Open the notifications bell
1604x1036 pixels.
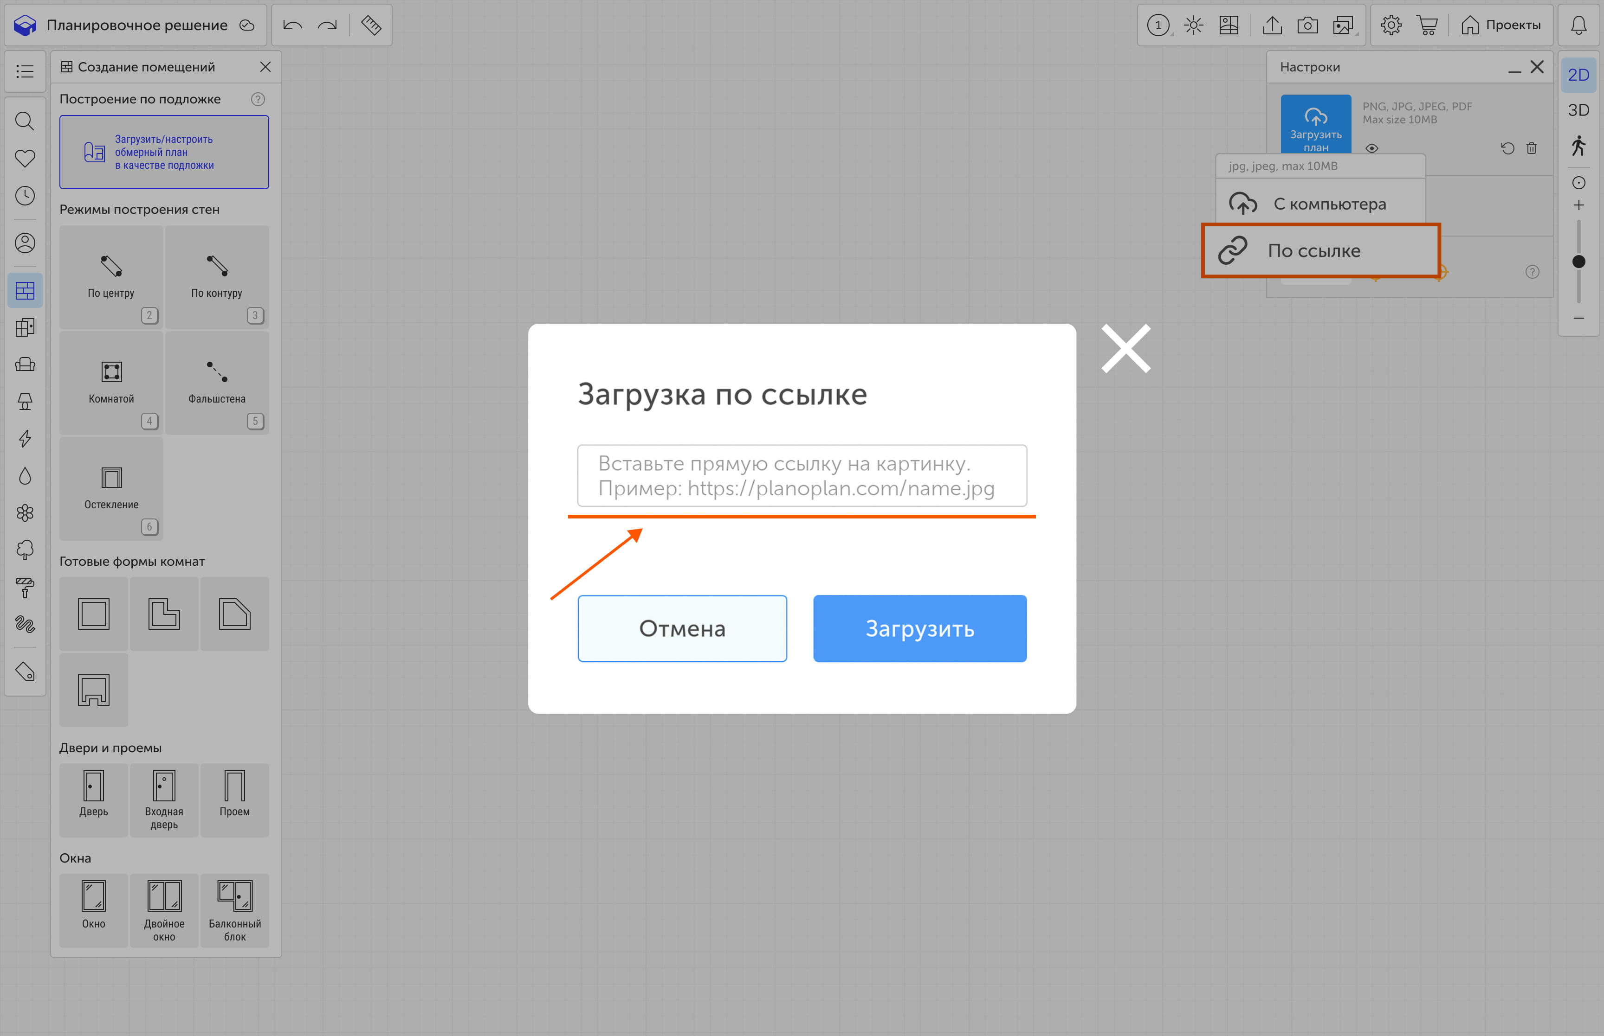[1578, 26]
